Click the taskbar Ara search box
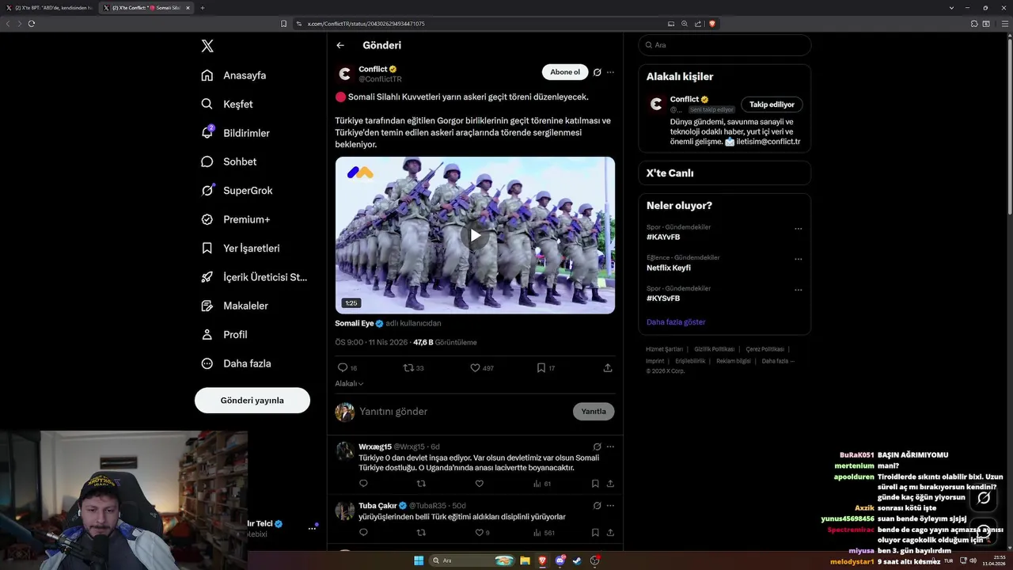 coord(472,560)
